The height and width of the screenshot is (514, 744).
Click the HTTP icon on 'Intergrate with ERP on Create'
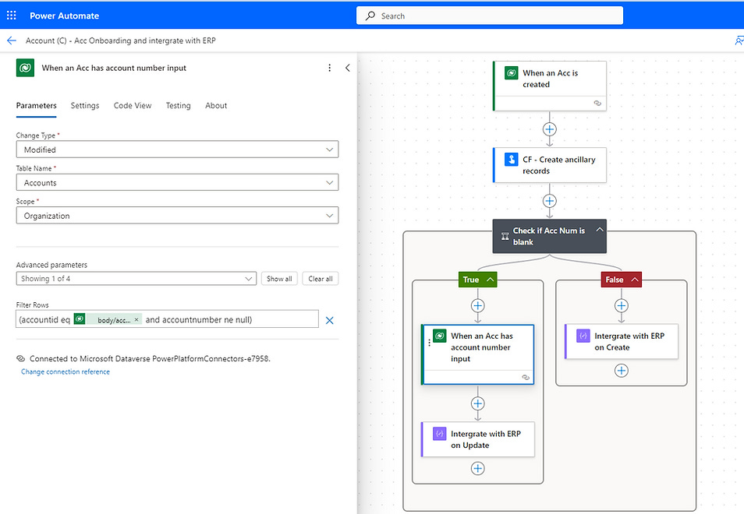pyautogui.click(x=583, y=336)
